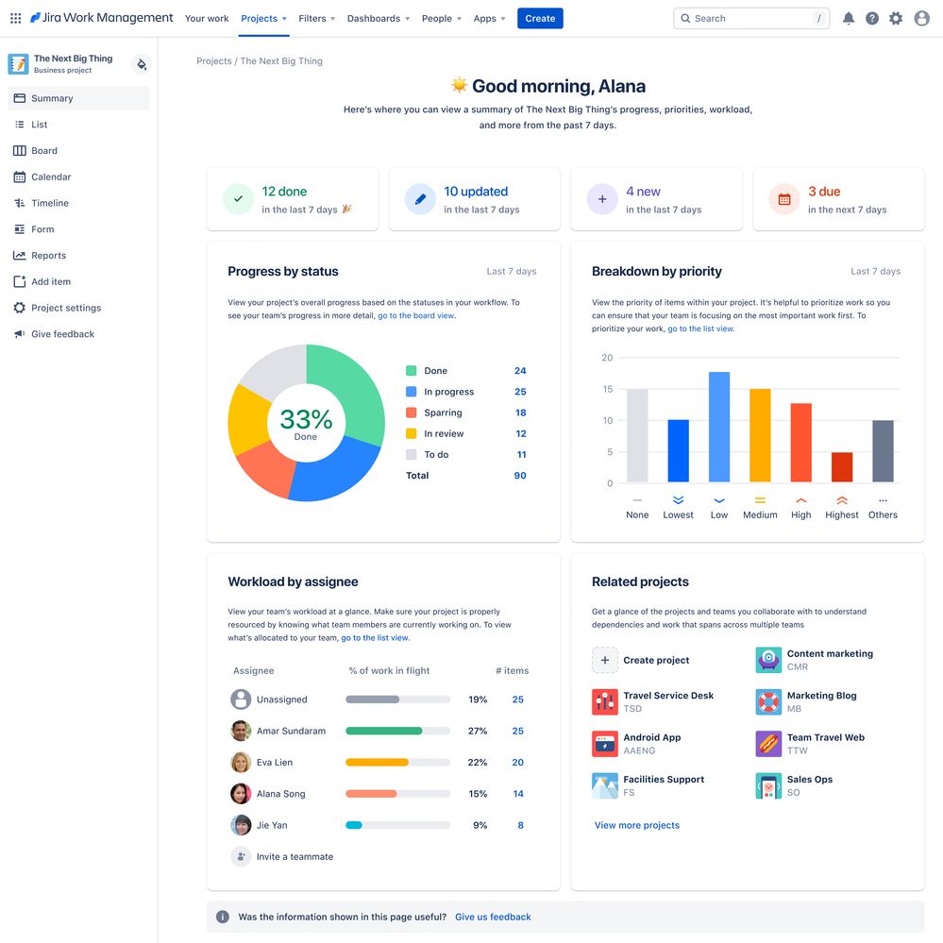Click the Invite a teammate icon
This screenshot has width=943, height=943.
pyautogui.click(x=241, y=856)
